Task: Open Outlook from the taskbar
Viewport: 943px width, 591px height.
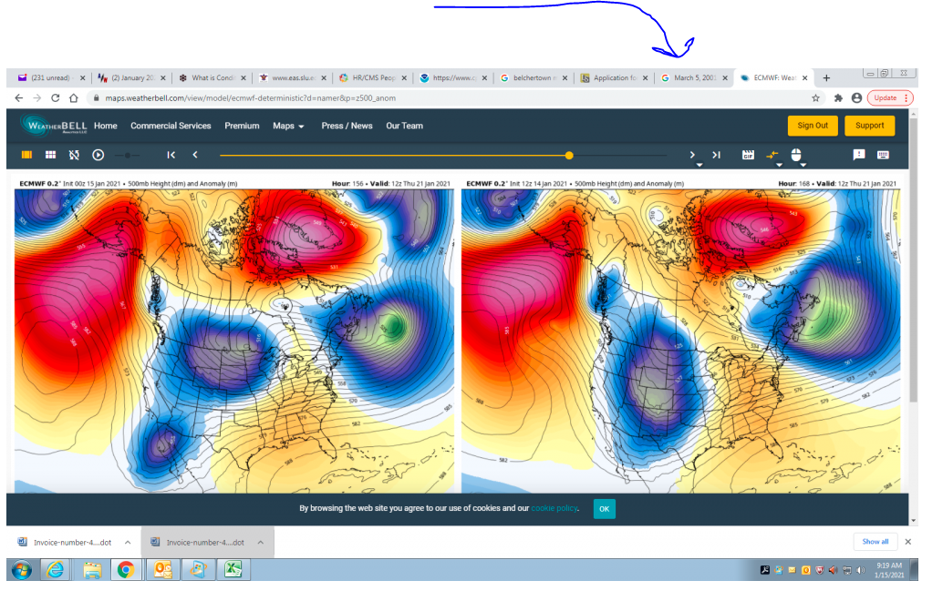Action: point(162,569)
